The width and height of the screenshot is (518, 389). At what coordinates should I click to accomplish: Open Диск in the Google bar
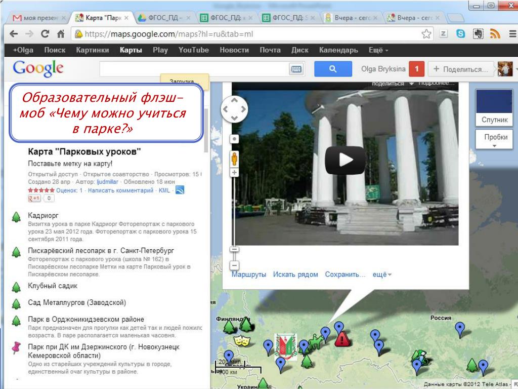[x=299, y=50]
